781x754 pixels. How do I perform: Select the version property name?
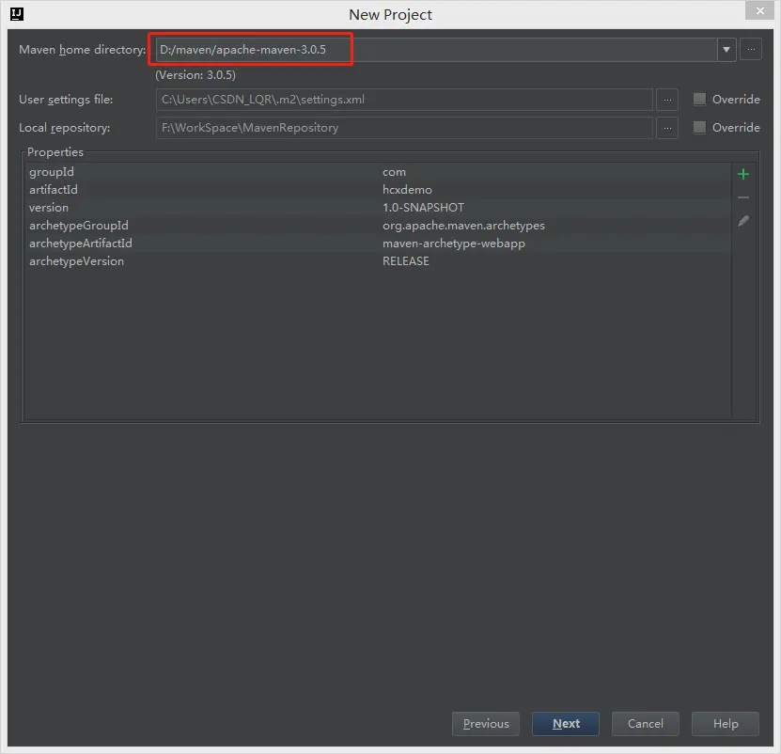pos(49,208)
